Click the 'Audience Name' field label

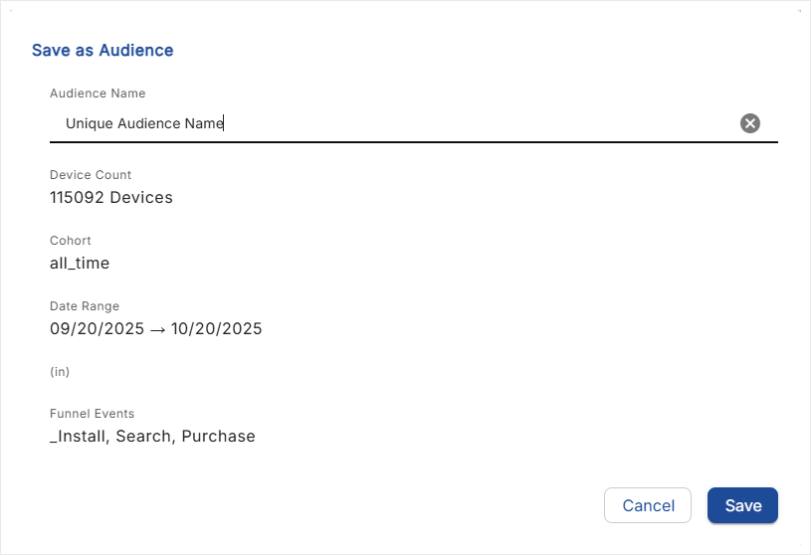(98, 93)
